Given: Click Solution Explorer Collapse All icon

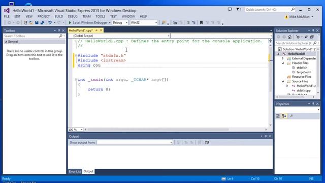Looking at the screenshot, I should tap(312, 37).
